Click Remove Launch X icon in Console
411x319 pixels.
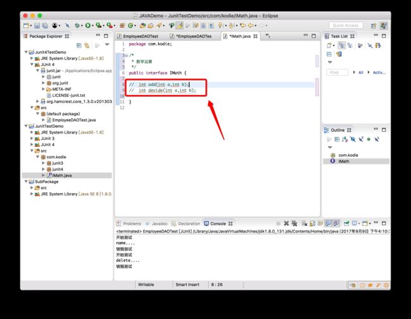tap(286, 223)
